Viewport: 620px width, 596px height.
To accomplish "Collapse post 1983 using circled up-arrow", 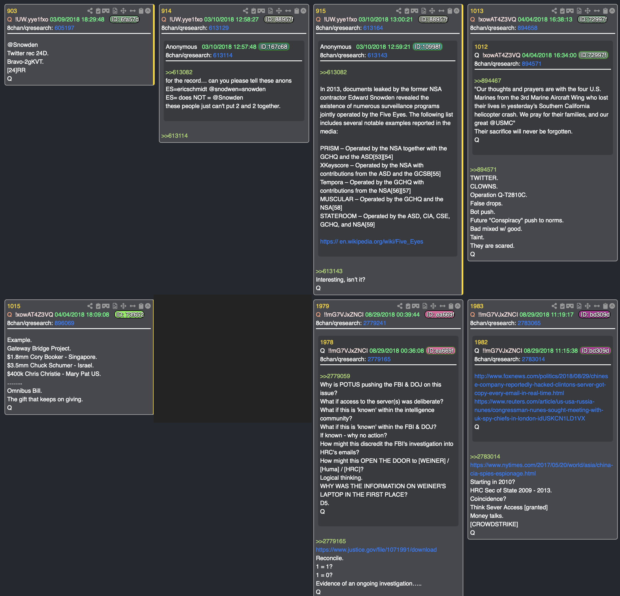I will coord(612,306).
